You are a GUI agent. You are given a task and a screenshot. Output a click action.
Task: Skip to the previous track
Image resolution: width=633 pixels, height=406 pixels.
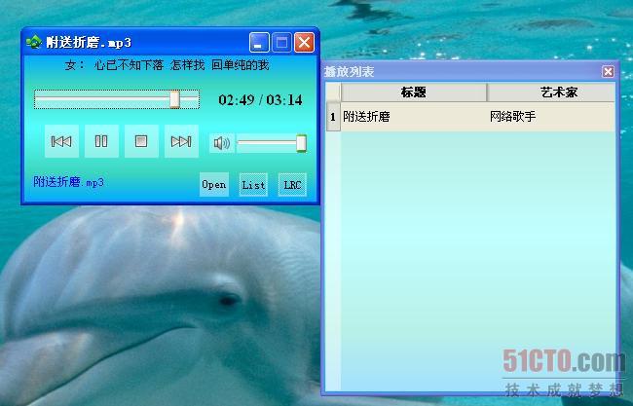point(61,141)
